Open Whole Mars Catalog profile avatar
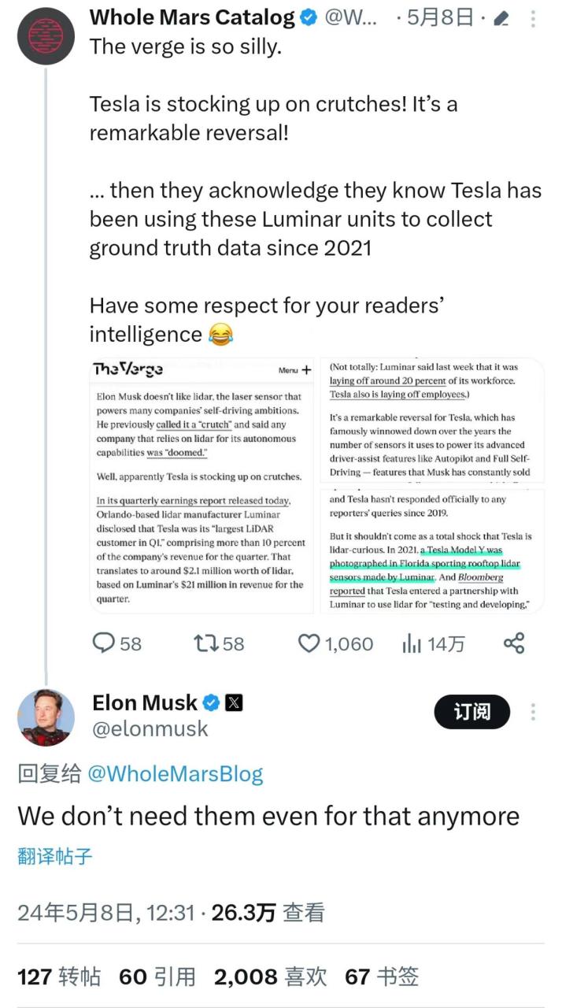The image size is (562, 1008). click(46, 36)
